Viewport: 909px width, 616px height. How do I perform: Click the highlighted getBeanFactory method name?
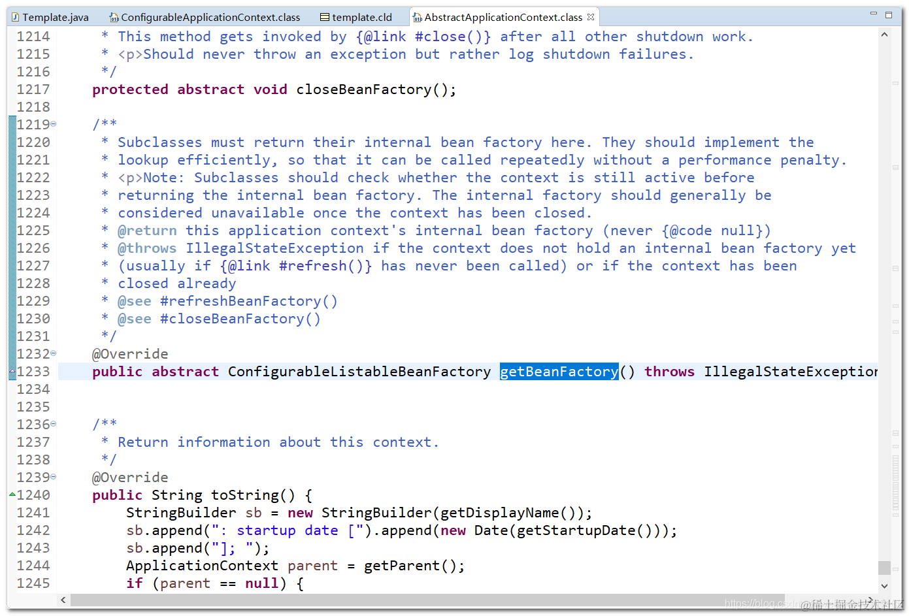[x=559, y=372]
